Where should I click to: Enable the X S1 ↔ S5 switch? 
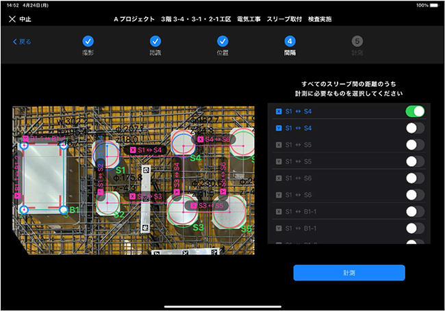coord(415,145)
